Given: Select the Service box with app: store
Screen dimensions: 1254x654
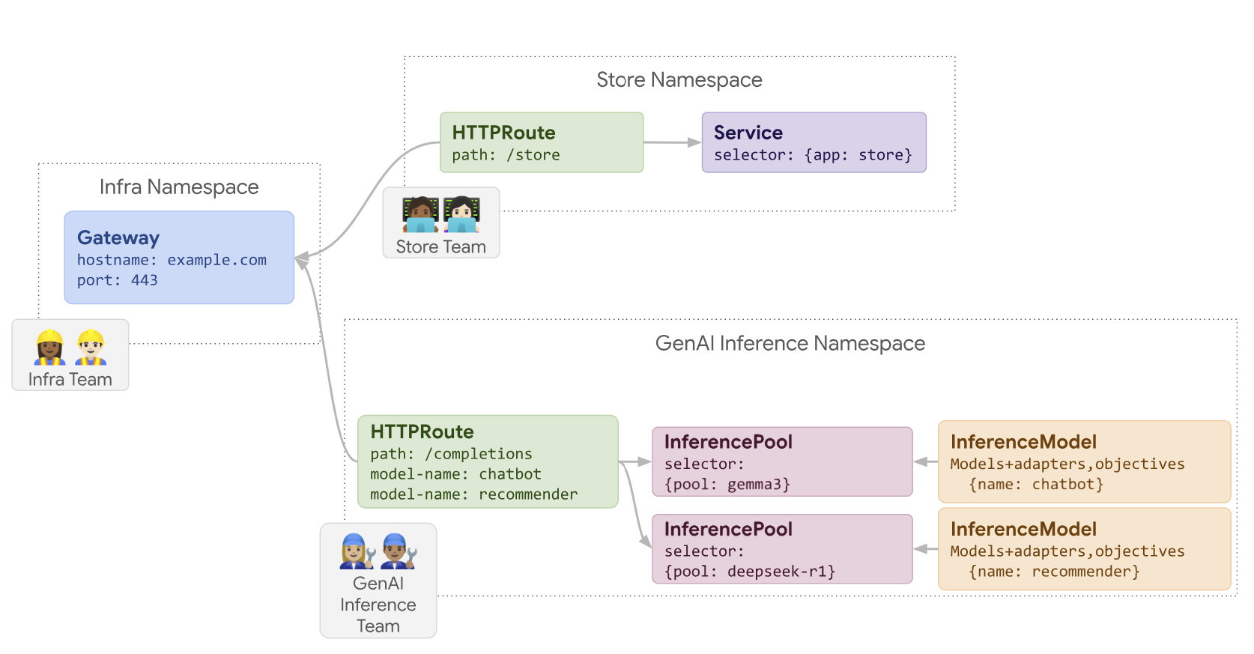Looking at the screenshot, I should [x=814, y=142].
